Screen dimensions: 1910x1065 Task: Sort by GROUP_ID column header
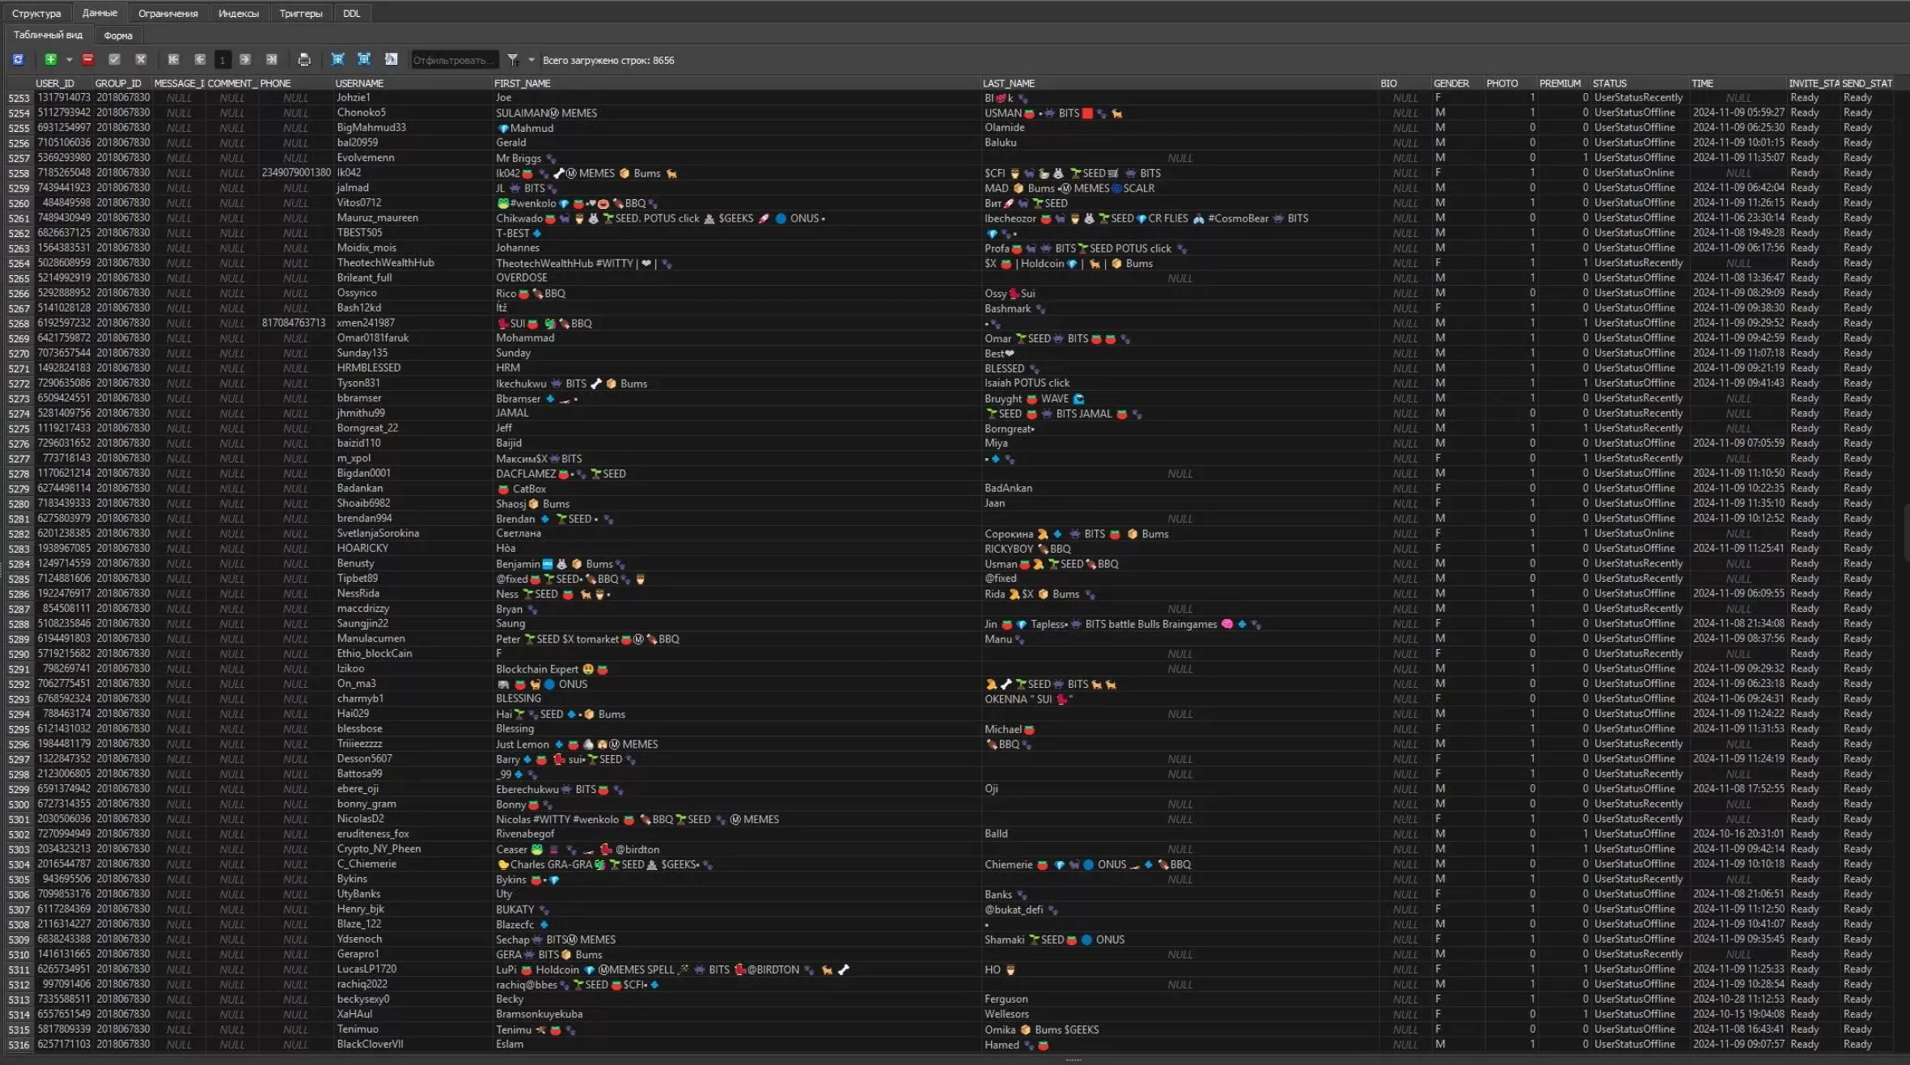point(122,83)
